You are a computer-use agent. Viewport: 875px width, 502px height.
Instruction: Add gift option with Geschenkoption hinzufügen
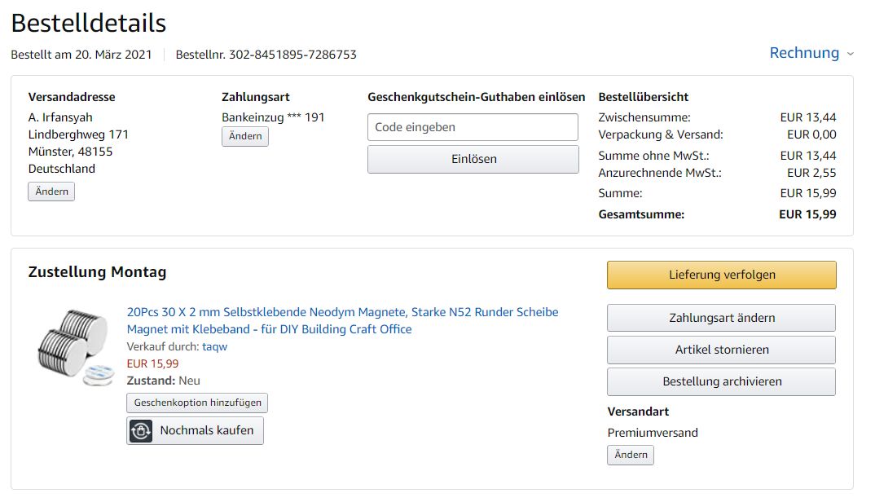point(197,403)
